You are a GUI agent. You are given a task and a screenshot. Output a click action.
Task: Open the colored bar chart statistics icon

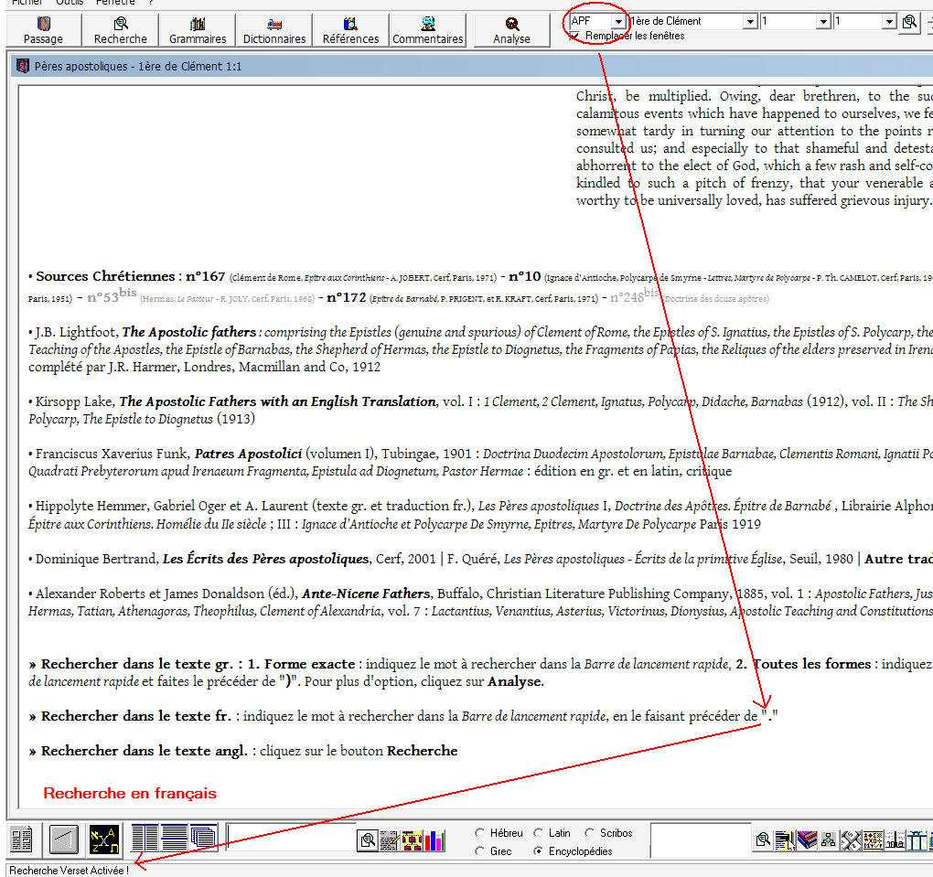(x=434, y=840)
